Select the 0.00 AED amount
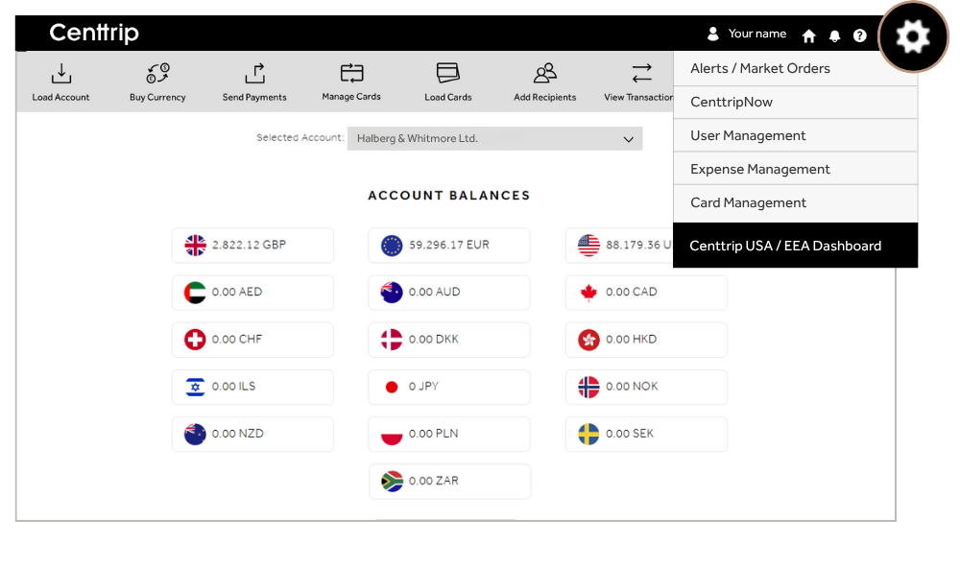 click(237, 292)
